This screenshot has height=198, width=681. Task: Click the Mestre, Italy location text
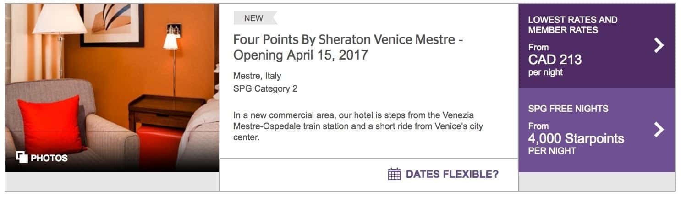click(x=257, y=76)
